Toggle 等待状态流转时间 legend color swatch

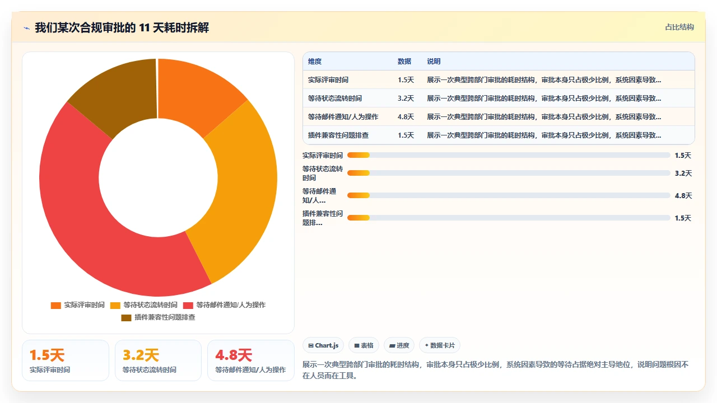[115, 305]
